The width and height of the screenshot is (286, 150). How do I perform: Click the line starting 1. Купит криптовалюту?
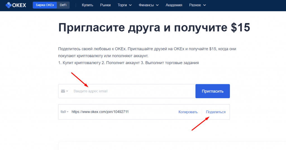[x=128, y=63]
